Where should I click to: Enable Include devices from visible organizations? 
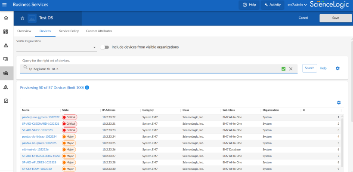[x=105, y=47]
